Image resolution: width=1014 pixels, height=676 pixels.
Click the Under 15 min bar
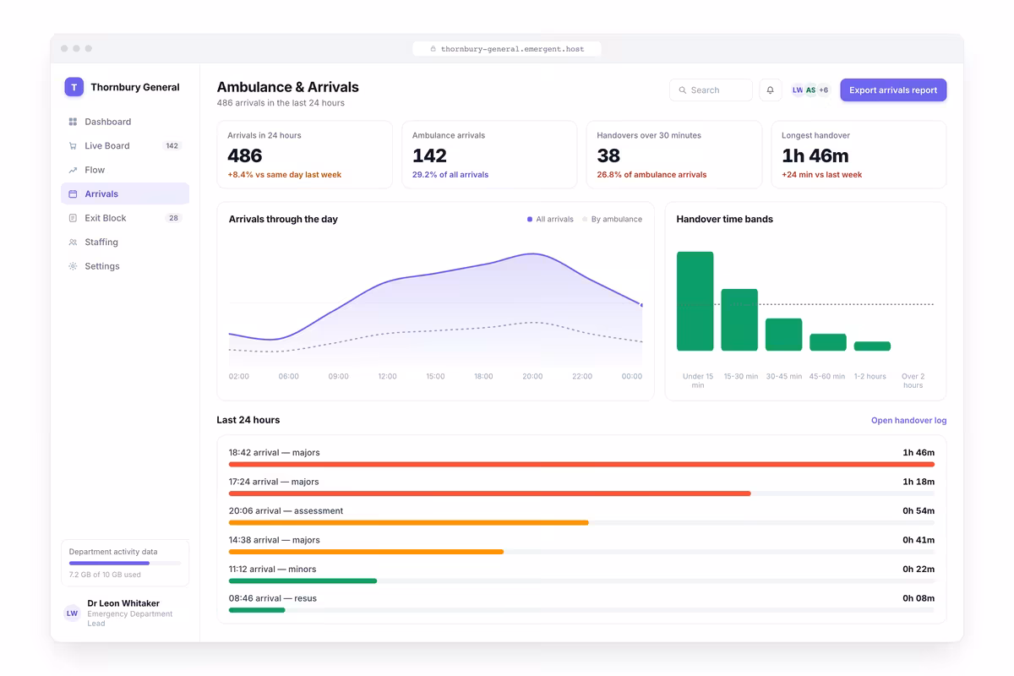(x=695, y=301)
